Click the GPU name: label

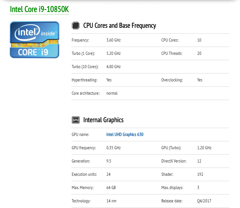(80, 135)
